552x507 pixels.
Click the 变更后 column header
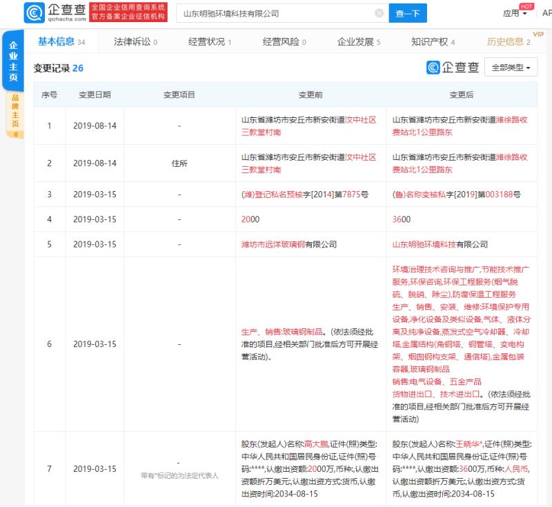click(x=462, y=95)
